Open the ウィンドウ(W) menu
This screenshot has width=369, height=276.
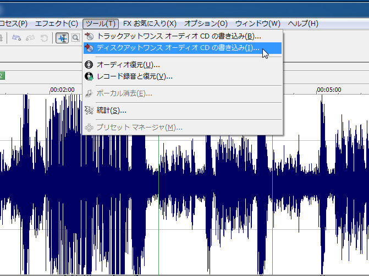click(258, 24)
